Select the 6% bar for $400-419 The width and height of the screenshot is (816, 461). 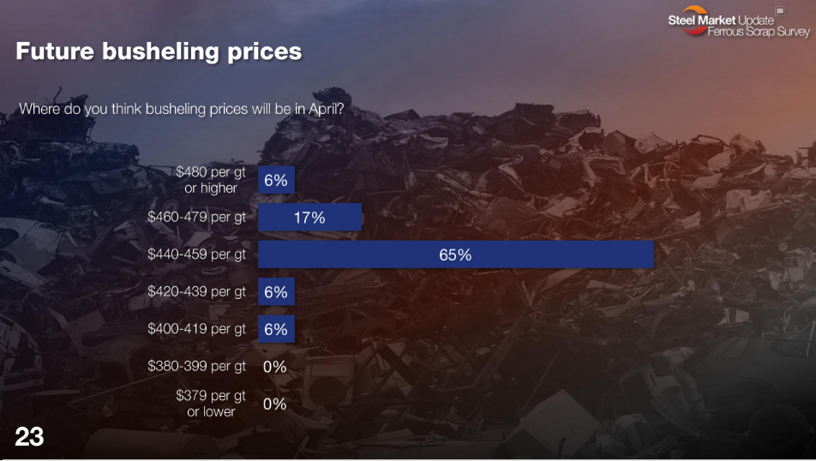tap(276, 329)
